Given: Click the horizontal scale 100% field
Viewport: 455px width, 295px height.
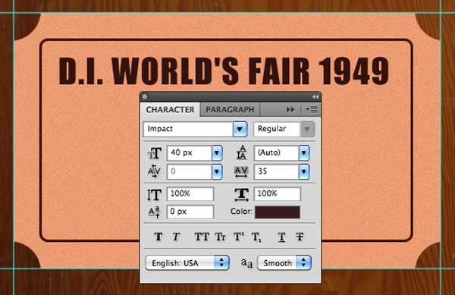Looking at the screenshot, I should pos(278,194).
